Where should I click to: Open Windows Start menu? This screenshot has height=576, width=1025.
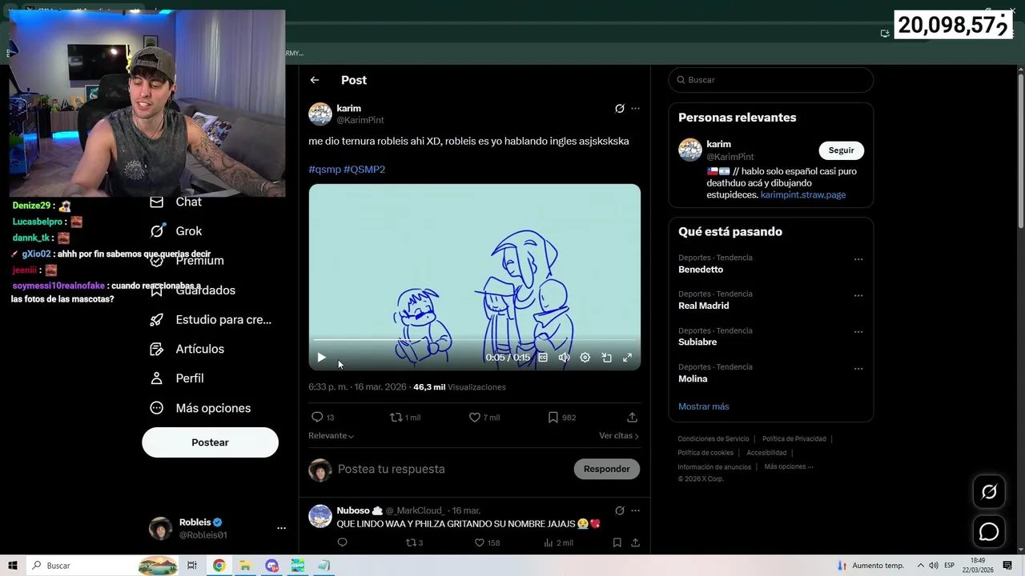pos(13,566)
